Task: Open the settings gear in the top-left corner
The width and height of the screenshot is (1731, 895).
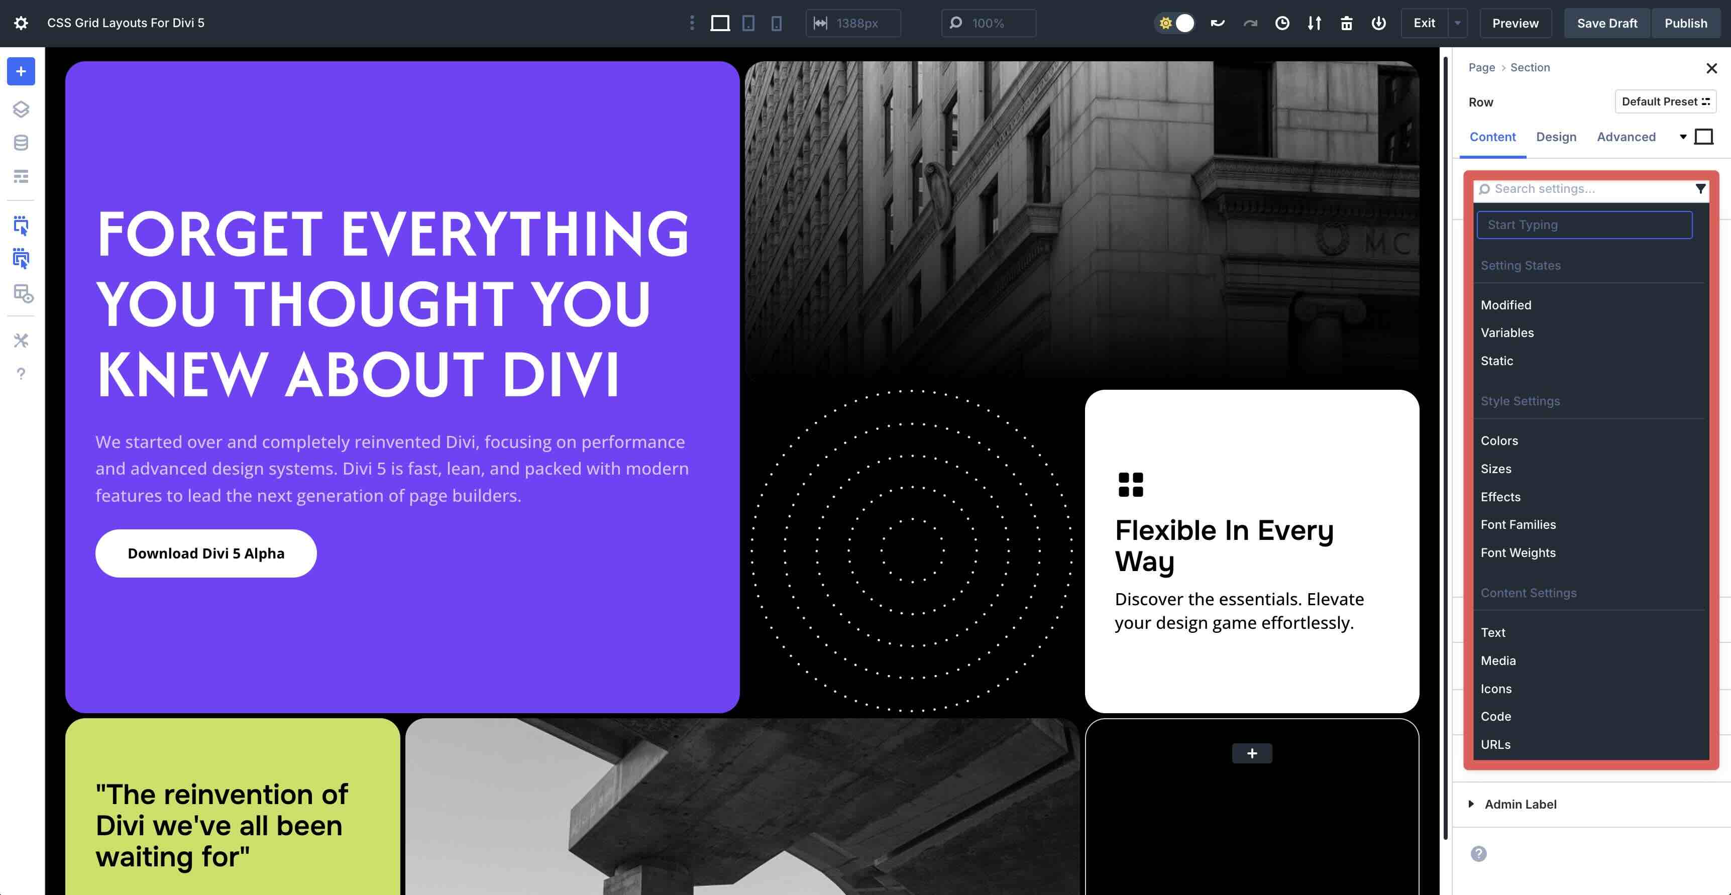Action: (x=21, y=22)
